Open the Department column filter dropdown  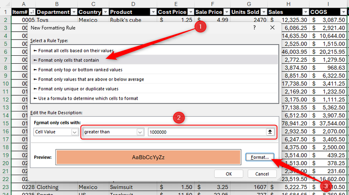[x=74, y=12]
